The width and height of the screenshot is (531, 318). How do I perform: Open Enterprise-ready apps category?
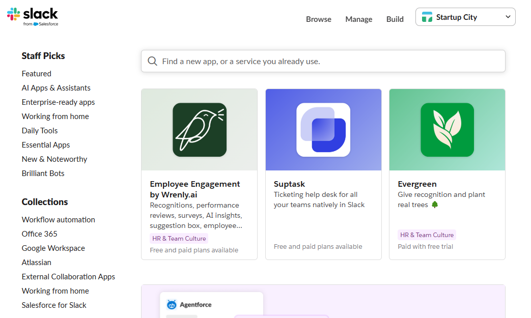pos(58,102)
